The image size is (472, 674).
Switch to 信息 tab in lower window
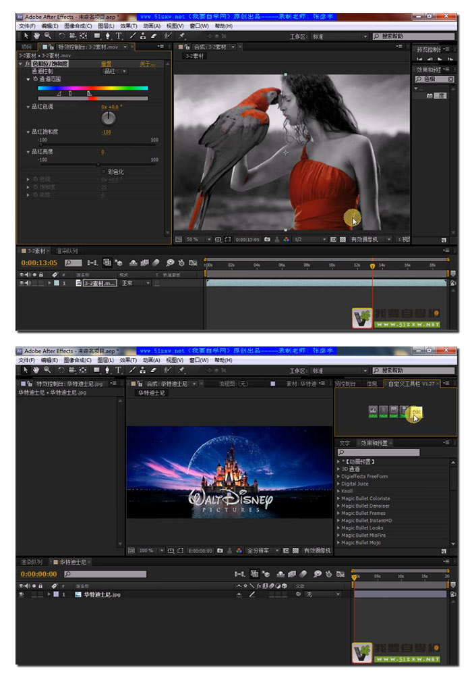(x=372, y=384)
